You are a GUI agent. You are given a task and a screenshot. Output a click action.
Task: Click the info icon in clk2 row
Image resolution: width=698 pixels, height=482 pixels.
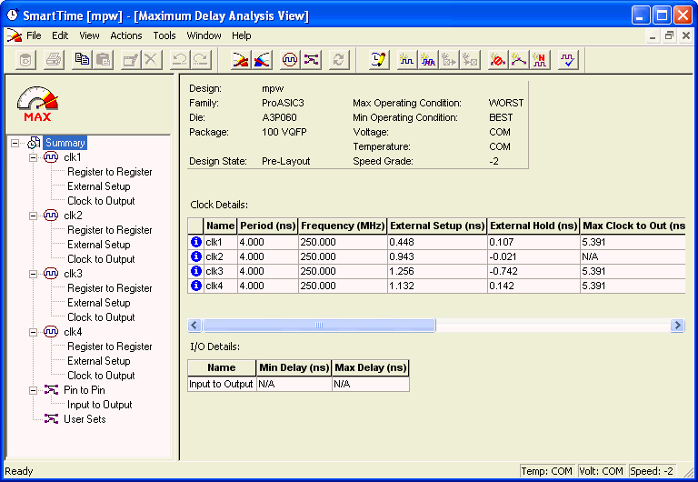[196, 256]
